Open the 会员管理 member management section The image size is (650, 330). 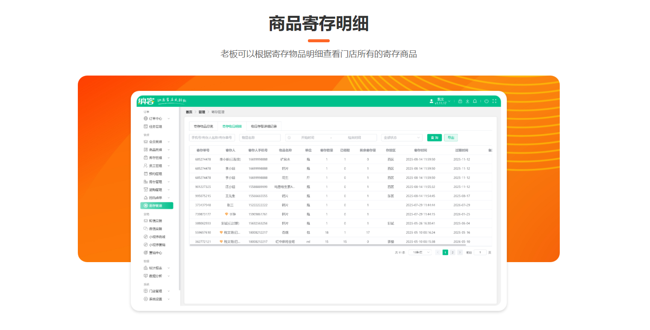click(x=155, y=142)
